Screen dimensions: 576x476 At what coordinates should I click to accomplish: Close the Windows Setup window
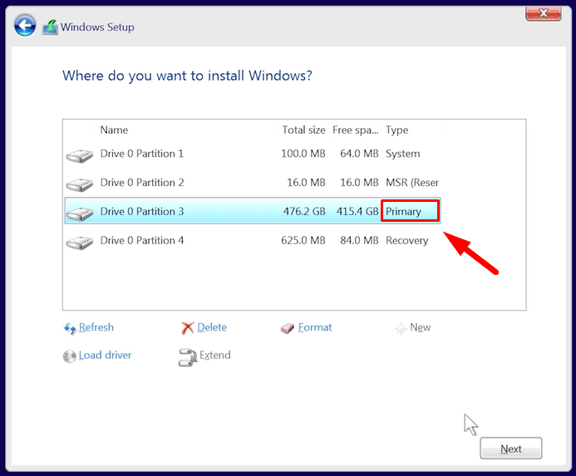click(544, 13)
